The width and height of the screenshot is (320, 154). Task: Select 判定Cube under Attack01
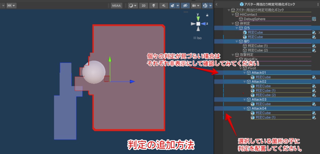263,77
